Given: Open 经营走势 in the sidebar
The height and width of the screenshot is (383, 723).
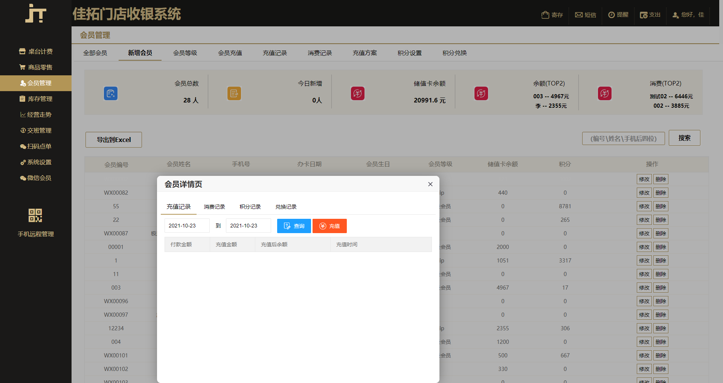Looking at the screenshot, I should click(36, 114).
